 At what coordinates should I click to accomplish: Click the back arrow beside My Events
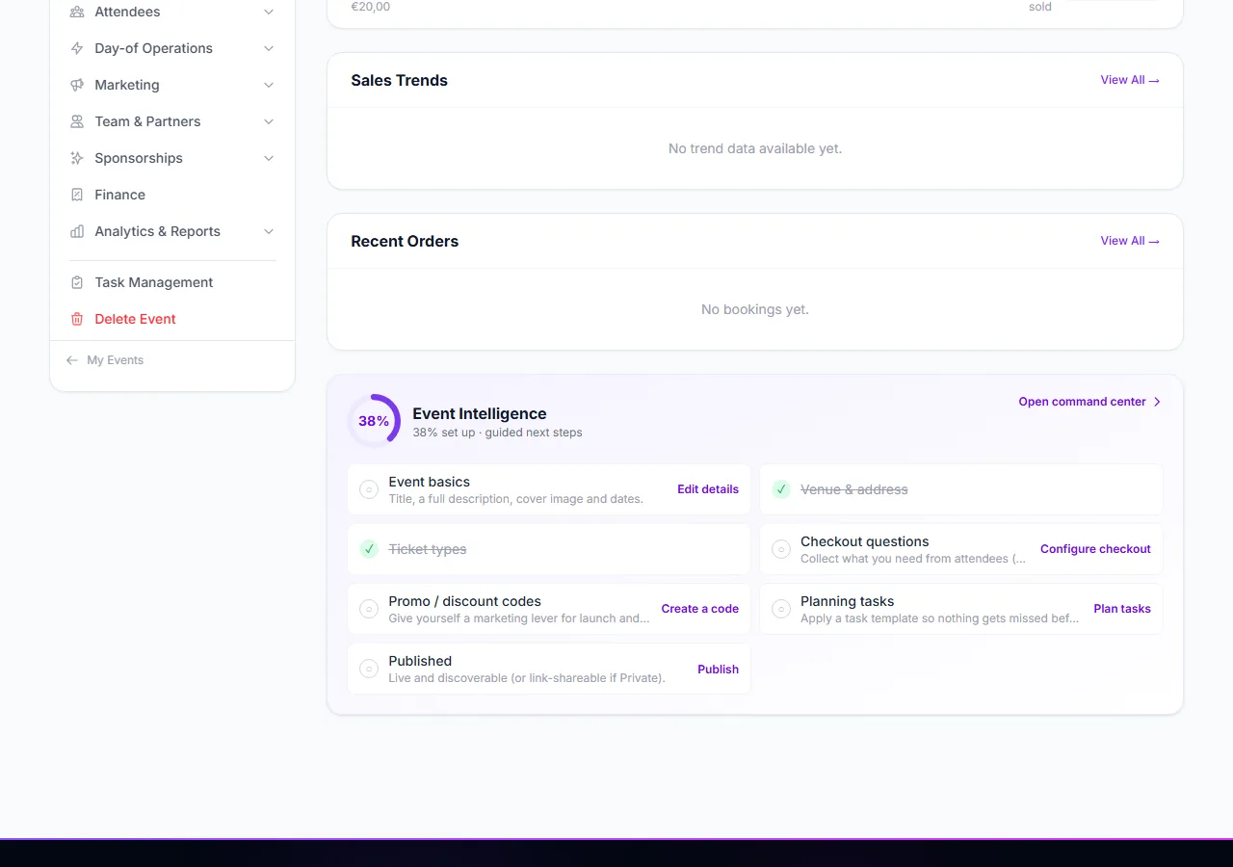click(x=72, y=360)
